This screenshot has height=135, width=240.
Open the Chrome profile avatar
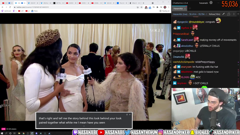click(x=165, y=7)
